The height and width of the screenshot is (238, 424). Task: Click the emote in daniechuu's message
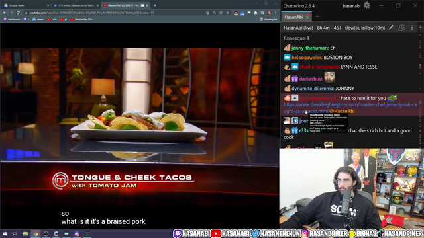point(330,77)
